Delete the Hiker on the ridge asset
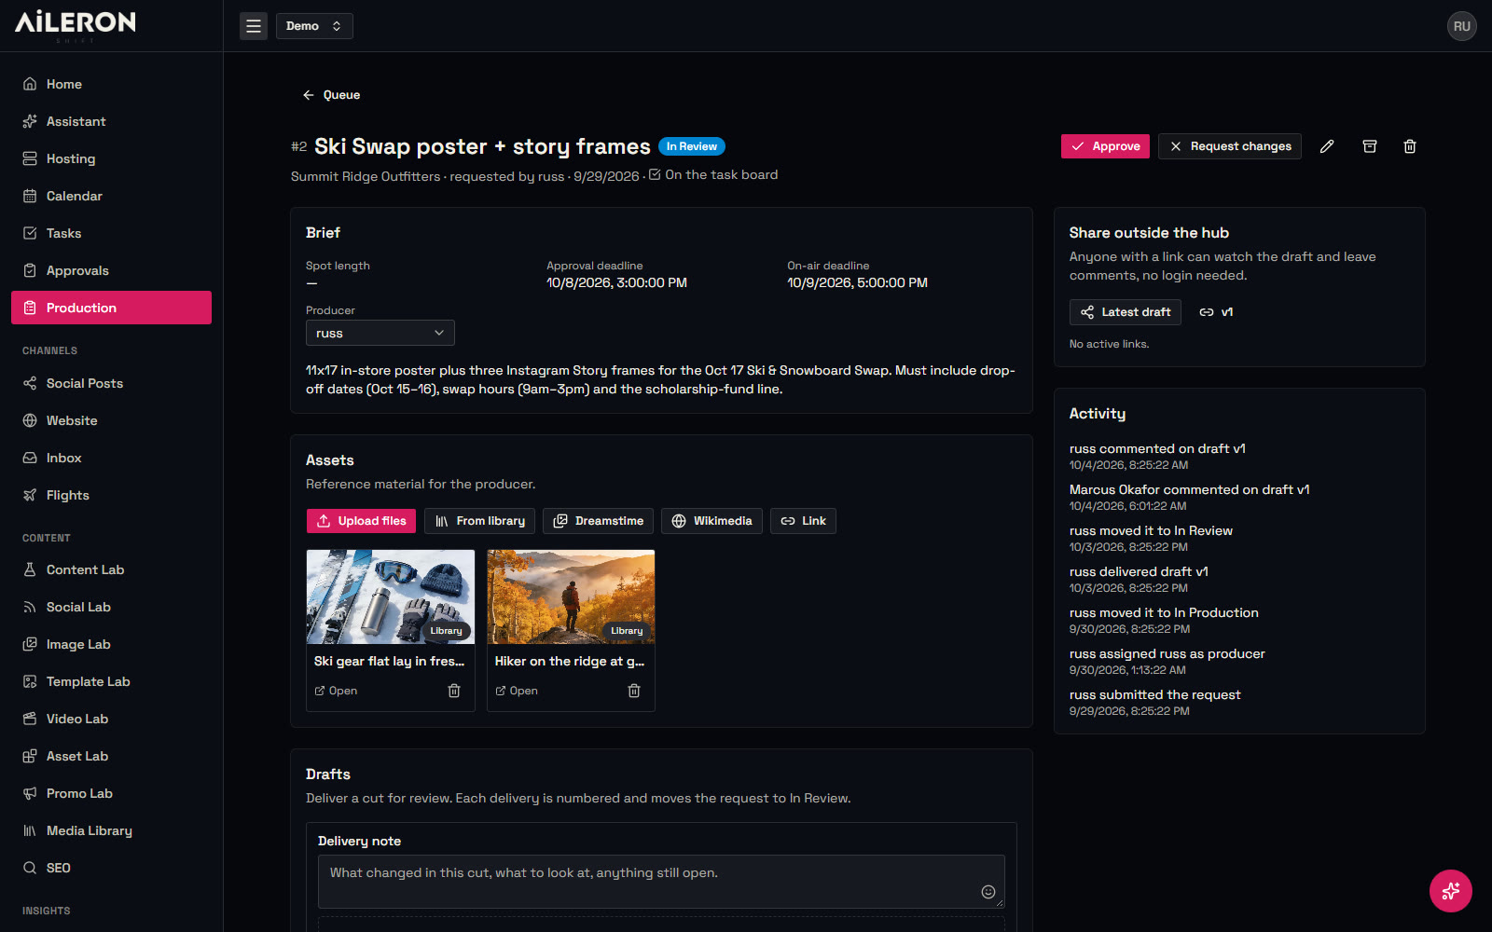 click(x=634, y=691)
